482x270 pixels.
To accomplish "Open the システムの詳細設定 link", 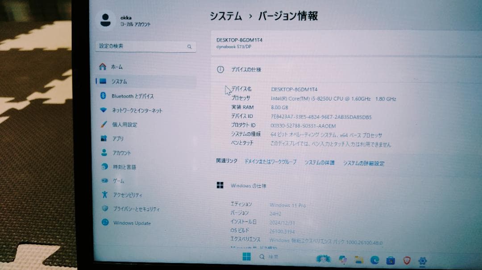I will coord(365,163).
